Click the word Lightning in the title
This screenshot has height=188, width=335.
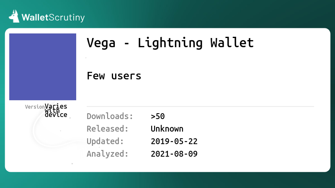[170, 43]
